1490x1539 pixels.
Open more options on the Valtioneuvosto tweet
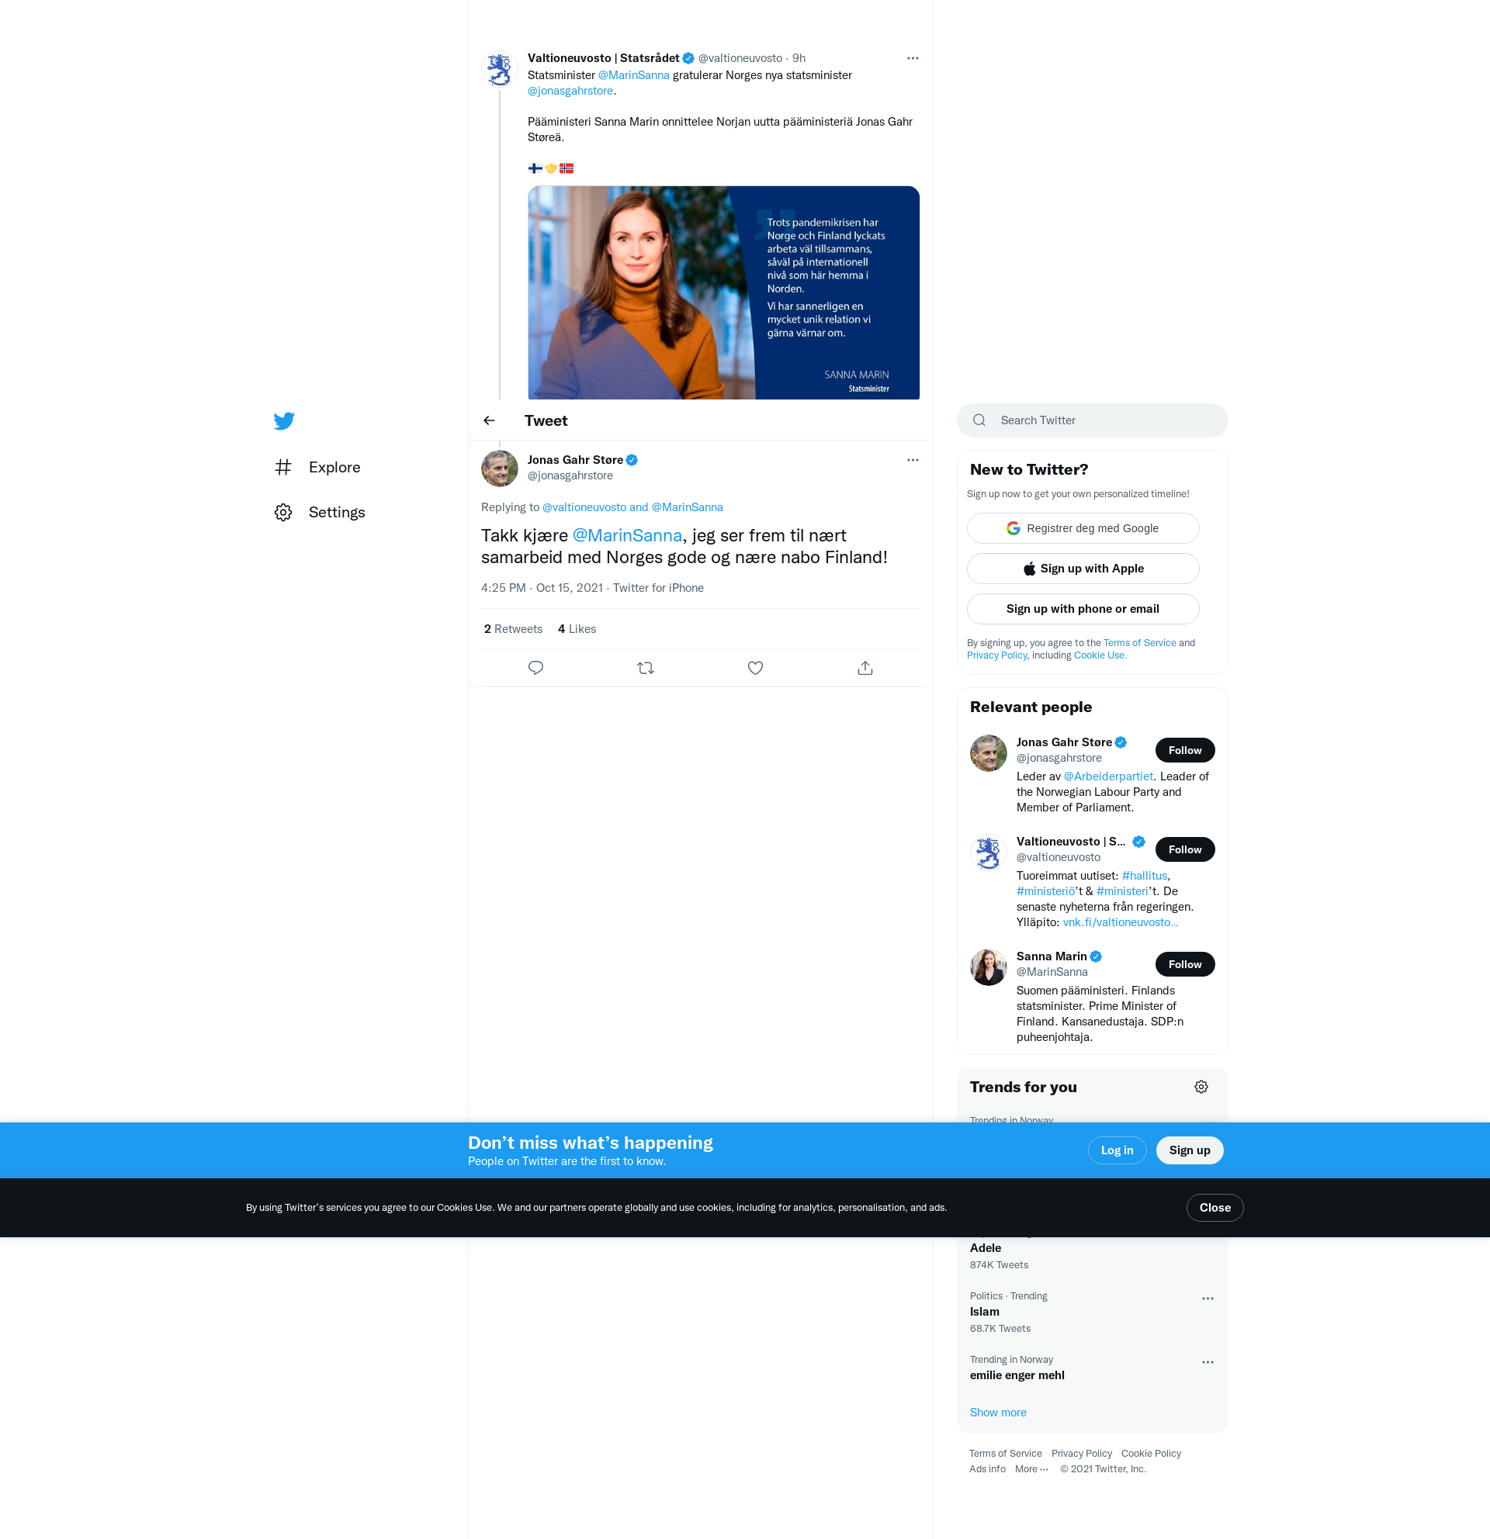(x=913, y=58)
